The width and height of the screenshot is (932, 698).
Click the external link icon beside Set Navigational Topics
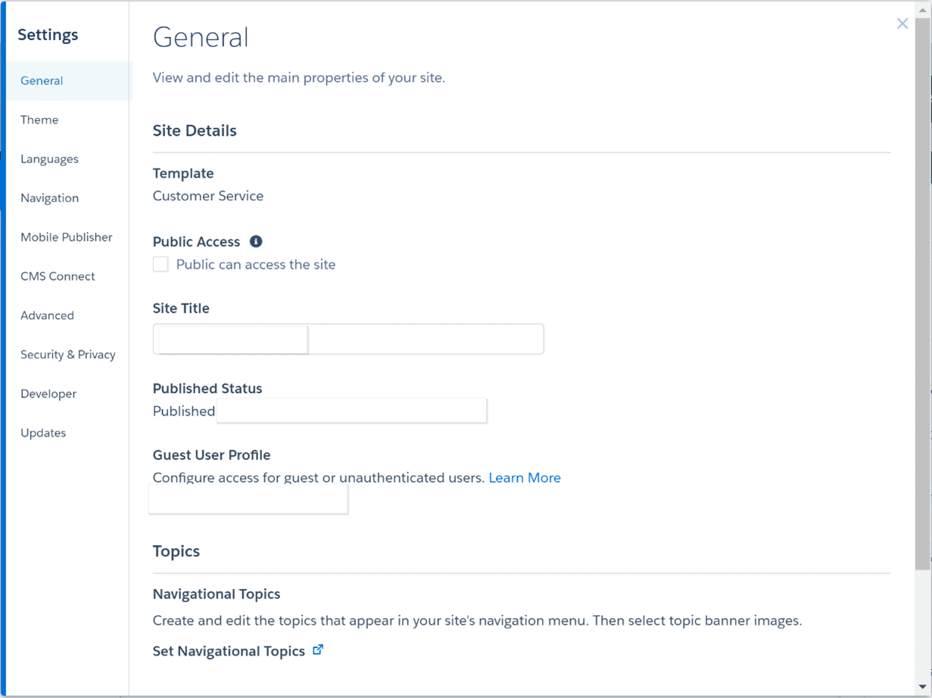[318, 650]
